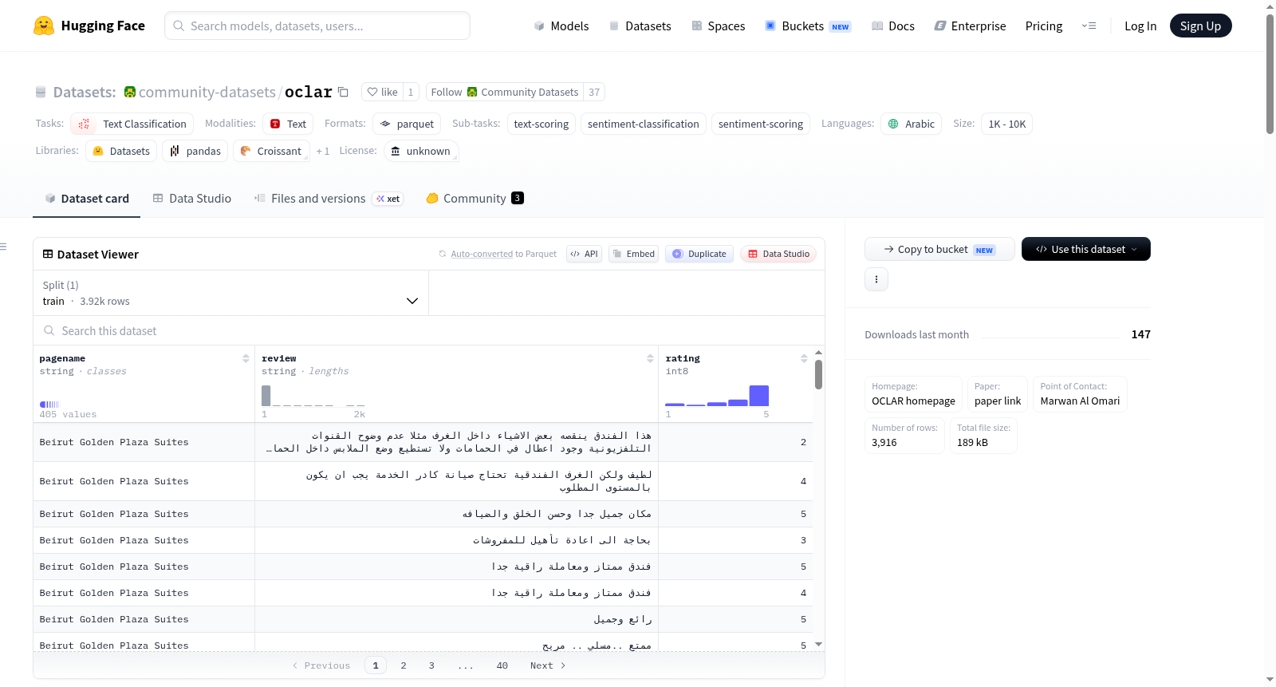Image resolution: width=1276 pixels, height=687 pixels.
Task: Select the Text Classification task tag
Action: [132, 124]
